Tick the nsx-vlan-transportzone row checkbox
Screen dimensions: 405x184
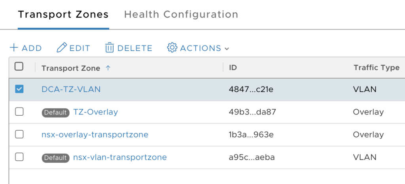point(19,157)
